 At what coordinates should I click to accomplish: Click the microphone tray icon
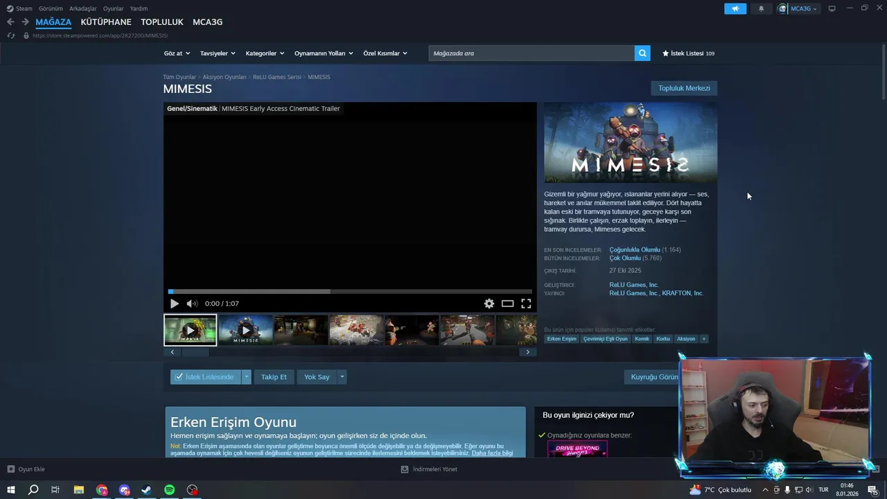click(787, 490)
